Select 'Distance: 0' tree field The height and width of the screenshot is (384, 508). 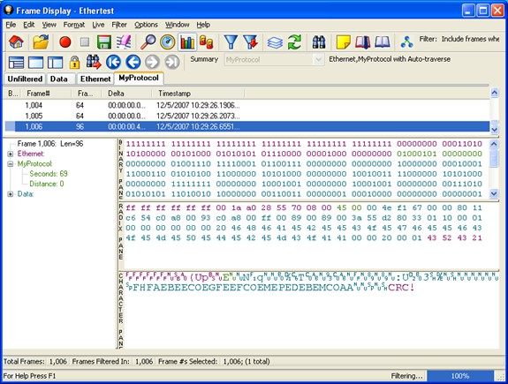pyautogui.click(x=47, y=184)
